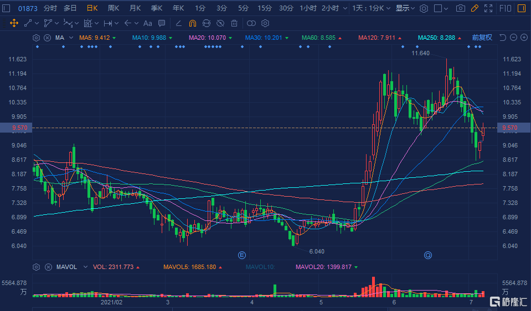Viewport: 531px width, 311px height.
Task: Switch to 月K monthly chart tab
Action: (x=135, y=8)
